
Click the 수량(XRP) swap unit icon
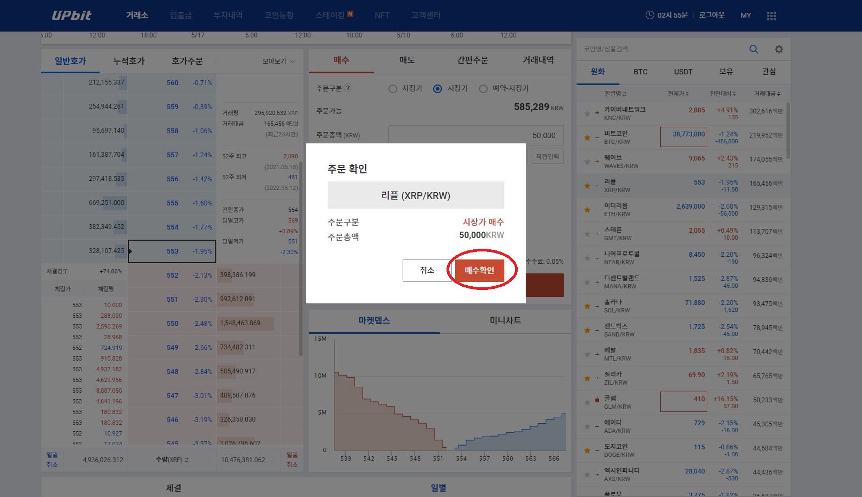186,460
